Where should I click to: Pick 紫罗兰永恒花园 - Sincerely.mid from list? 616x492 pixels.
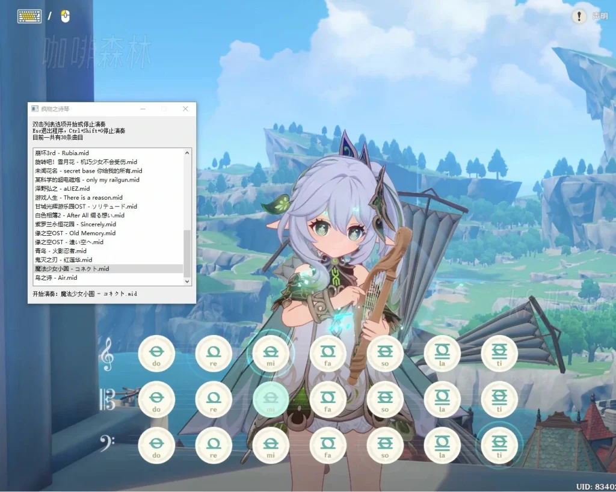[75, 224]
